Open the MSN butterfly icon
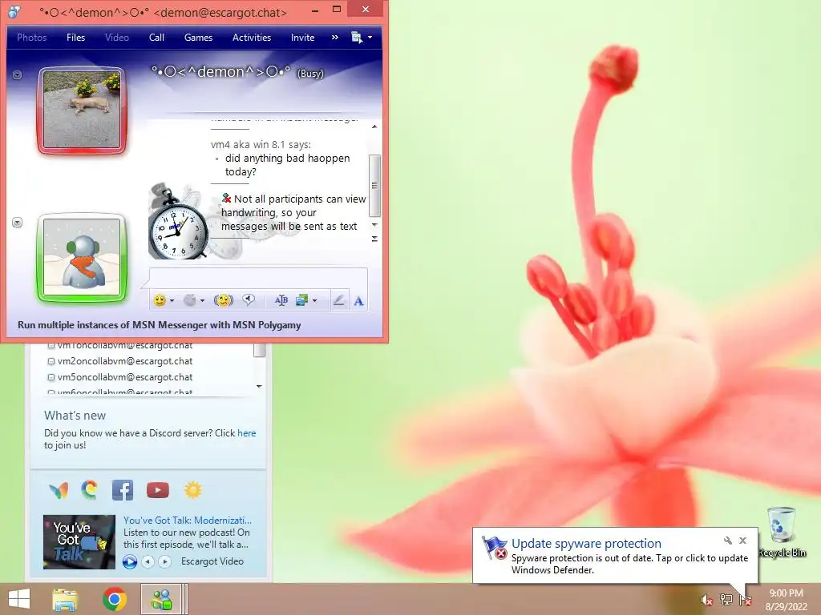 [59, 490]
